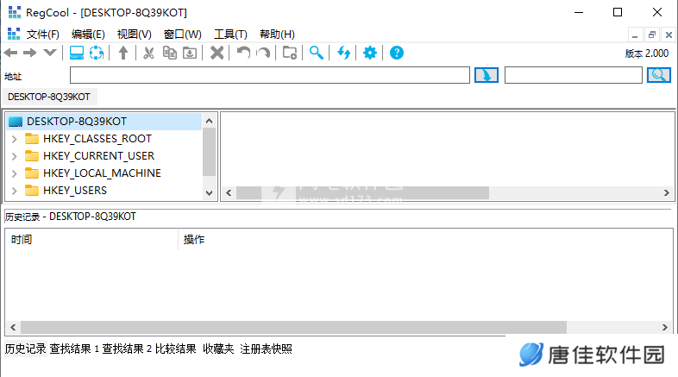This screenshot has width=678, height=377.
Task: Open Find with magnifier toolbar icon
Action: click(x=316, y=53)
